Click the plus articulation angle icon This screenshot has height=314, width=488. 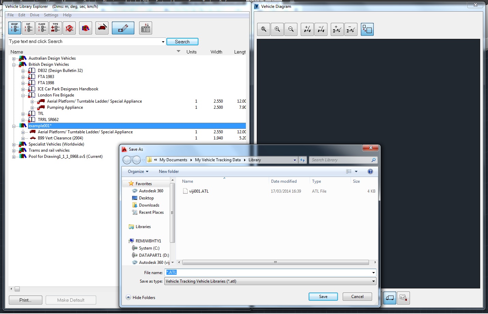(337, 29)
